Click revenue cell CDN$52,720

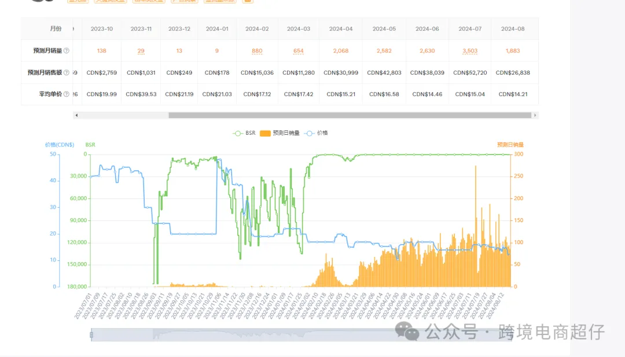pyautogui.click(x=470, y=72)
